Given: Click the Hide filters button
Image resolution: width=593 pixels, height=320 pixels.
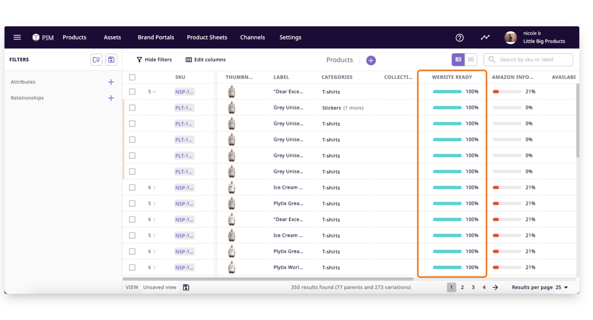Looking at the screenshot, I should point(154,60).
